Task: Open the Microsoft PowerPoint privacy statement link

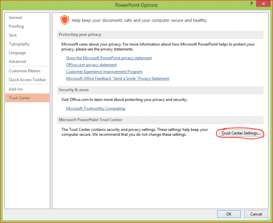Action: tap(109, 58)
